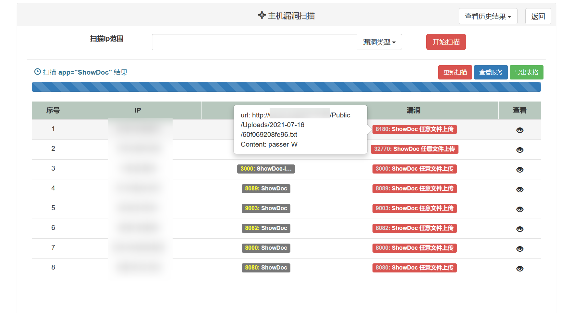Viewport: 561px width, 313px height.
Task: Export table via 导出表格 button
Action: (x=526, y=72)
